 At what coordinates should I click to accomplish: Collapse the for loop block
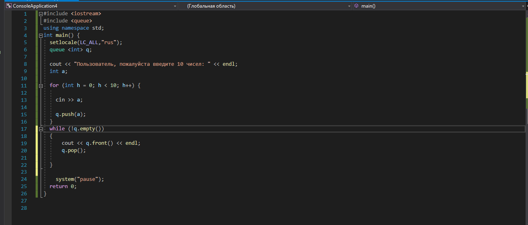pos(41,86)
